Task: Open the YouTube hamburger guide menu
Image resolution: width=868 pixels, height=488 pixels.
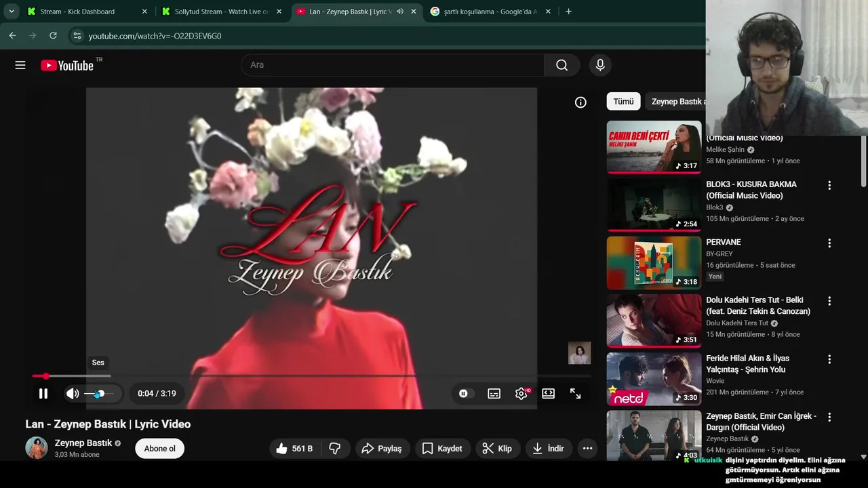Action: pyautogui.click(x=20, y=65)
